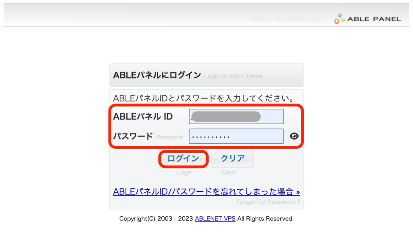Click the ABLEパネルにログイン heading

pos(157,75)
